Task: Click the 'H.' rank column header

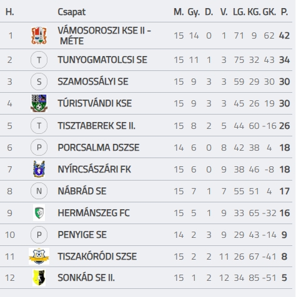Action: click(x=9, y=12)
